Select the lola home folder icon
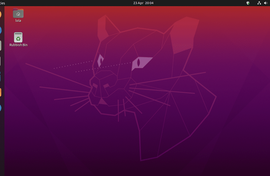 (18, 13)
